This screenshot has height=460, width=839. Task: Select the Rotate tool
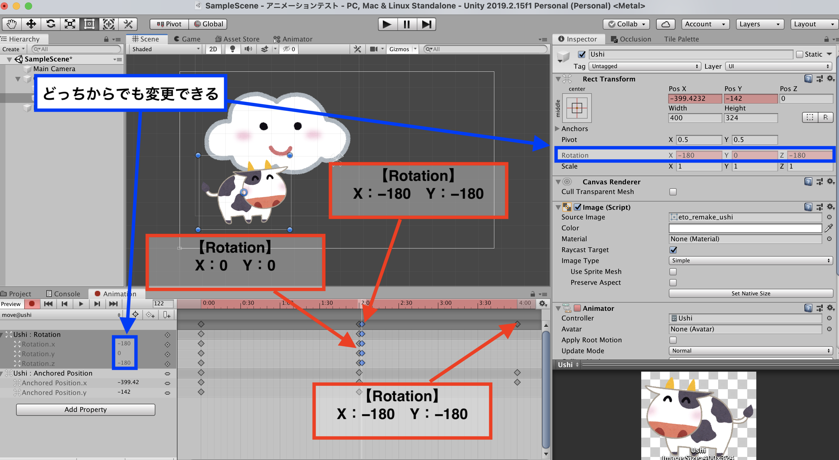click(x=51, y=24)
